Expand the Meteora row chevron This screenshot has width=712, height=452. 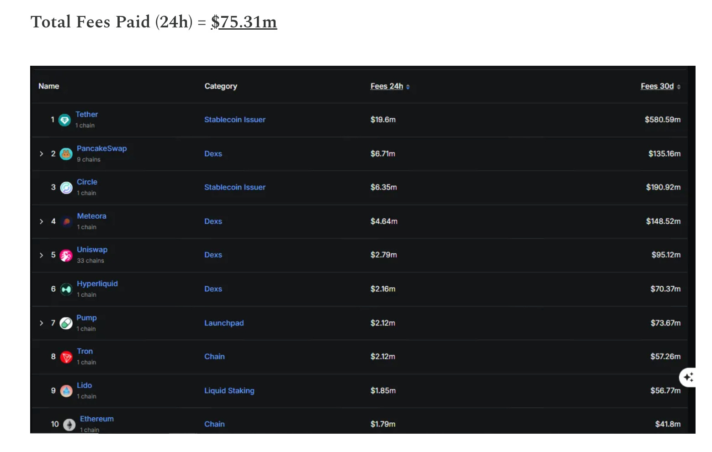pyautogui.click(x=42, y=221)
